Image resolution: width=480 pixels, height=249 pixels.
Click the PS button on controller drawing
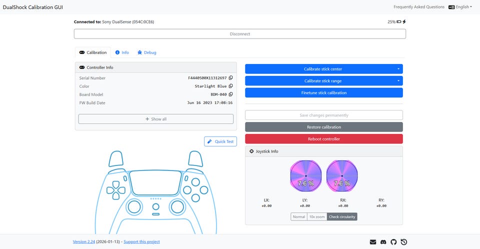pyautogui.click(x=156, y=206)
